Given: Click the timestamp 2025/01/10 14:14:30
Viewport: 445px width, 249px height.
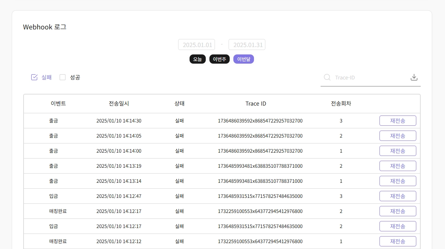Looking at the screenshot, I should coord(119,121).
